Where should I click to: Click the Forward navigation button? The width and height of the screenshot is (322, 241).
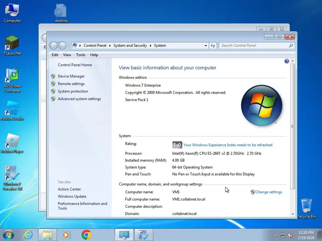coord(62,46)
